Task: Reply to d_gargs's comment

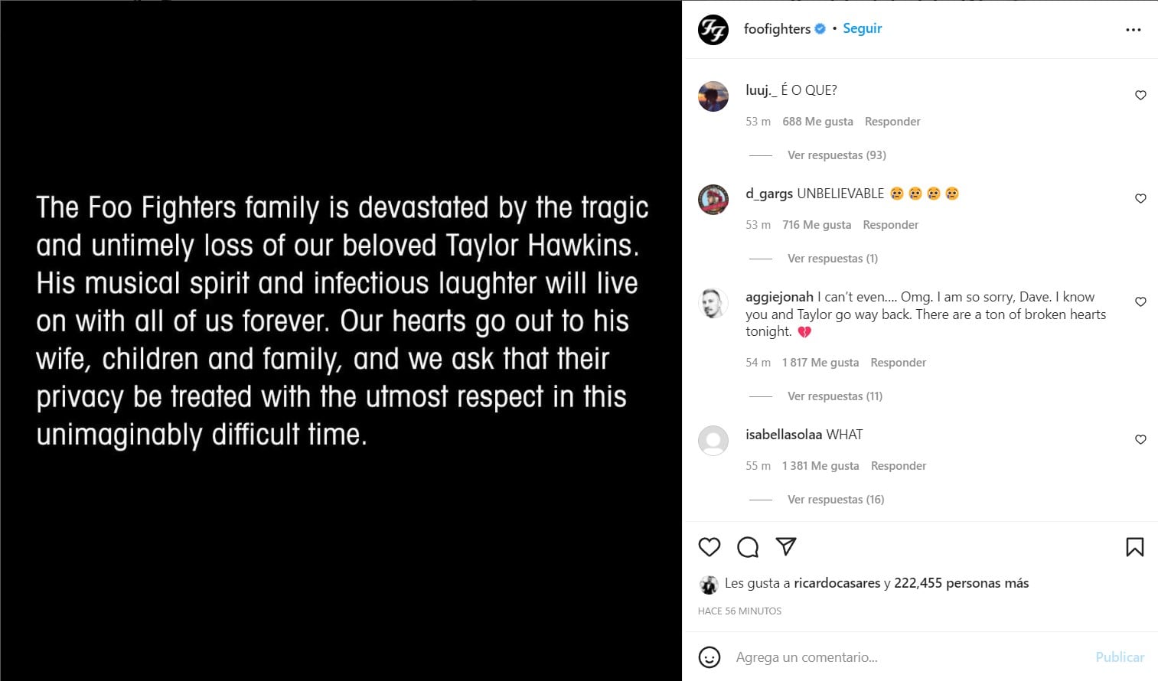Action: click(890, 225)
